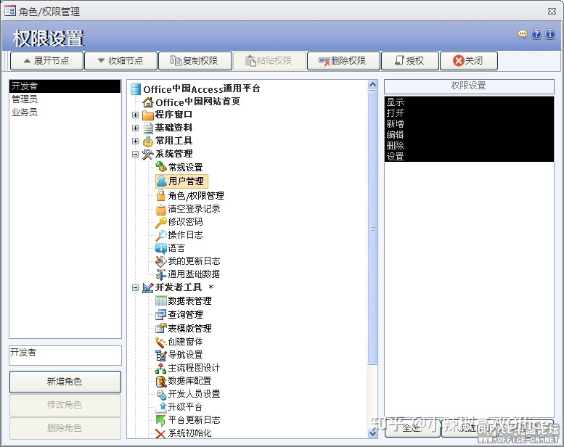Click tree scrollbar down arrow
The width and height of the screenshot is (564, 447).
click(372, 433)
